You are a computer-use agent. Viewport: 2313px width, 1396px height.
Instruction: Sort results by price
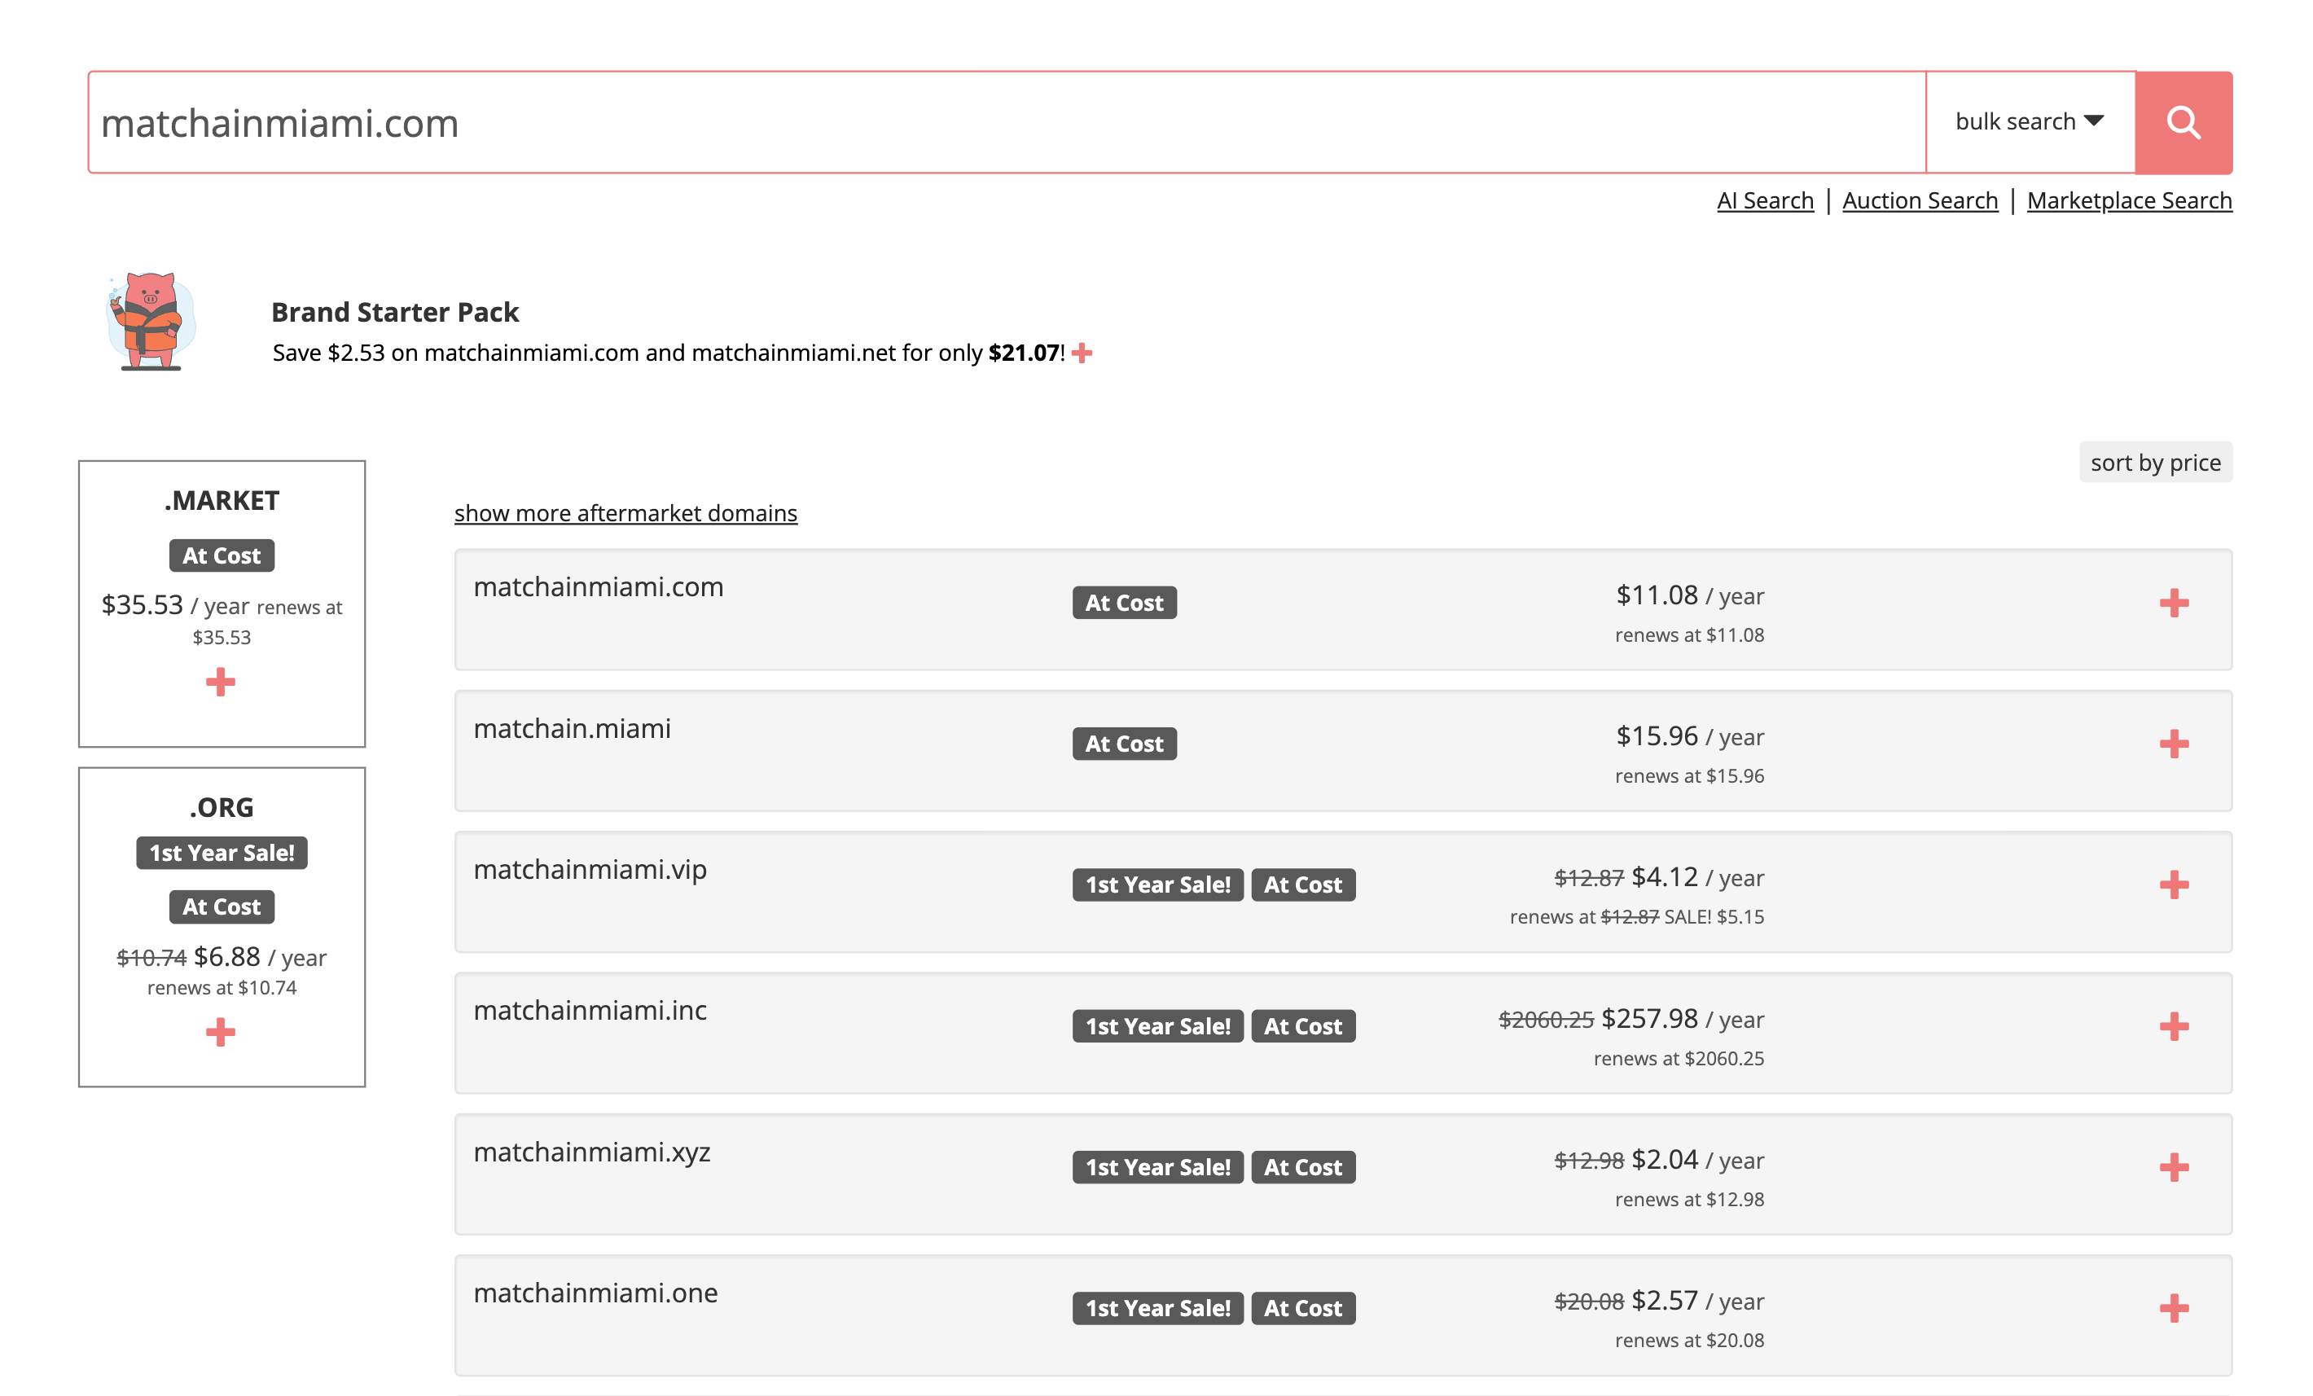tap(2154, 462)
